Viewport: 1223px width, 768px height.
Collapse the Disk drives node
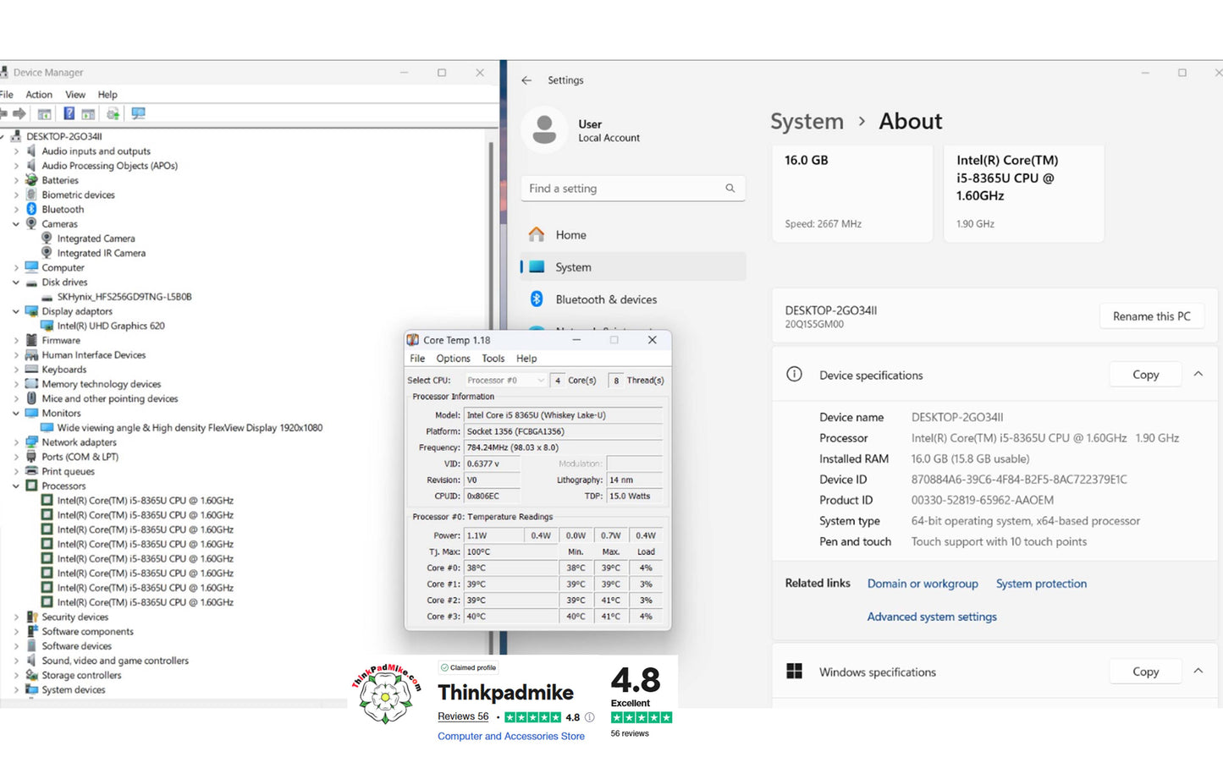tap(16, 283)
